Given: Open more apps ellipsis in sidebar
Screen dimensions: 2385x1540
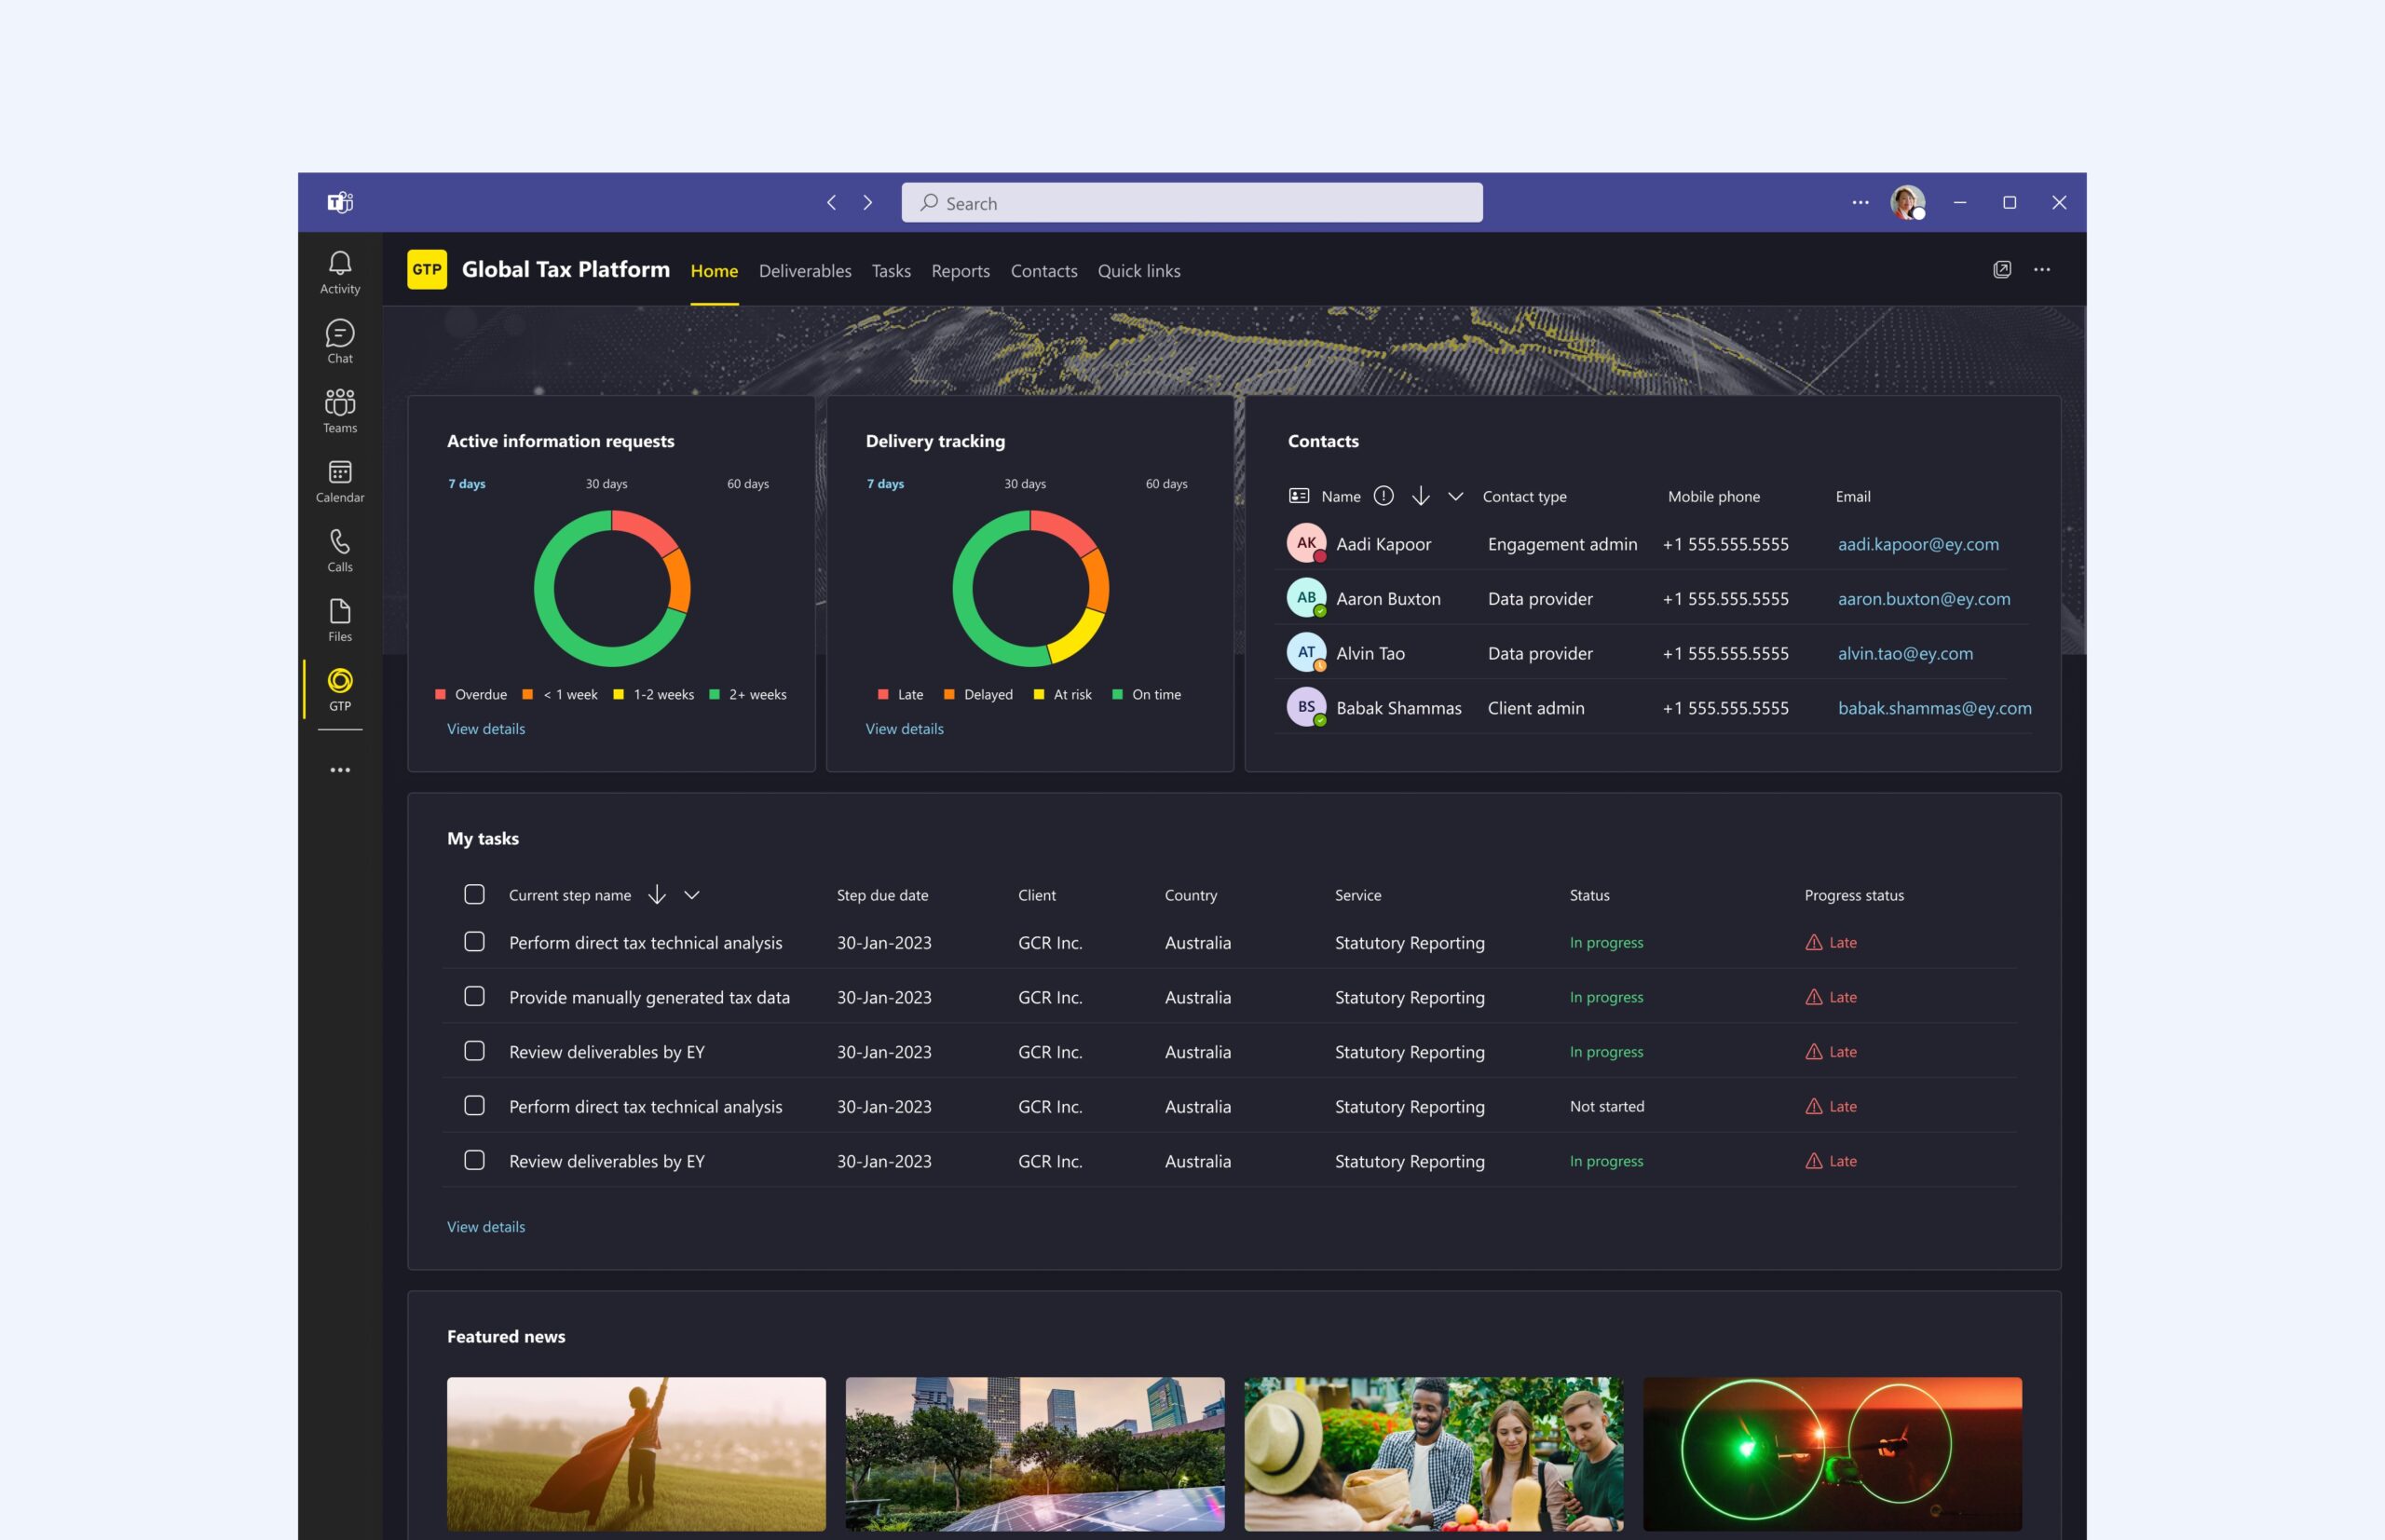Looking at the screenshot, I should pyautogui.click(x=340, y=770).
